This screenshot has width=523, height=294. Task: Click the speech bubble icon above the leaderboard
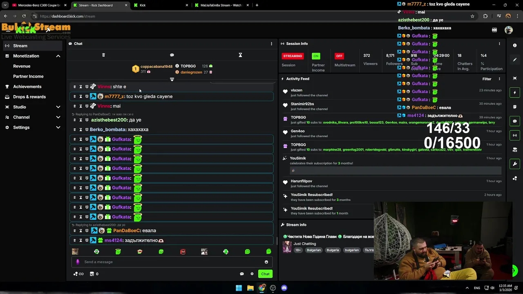tap(172, 55)
